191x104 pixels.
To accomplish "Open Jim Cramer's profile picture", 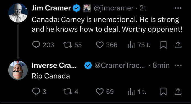I will click(x=18, y=13).
